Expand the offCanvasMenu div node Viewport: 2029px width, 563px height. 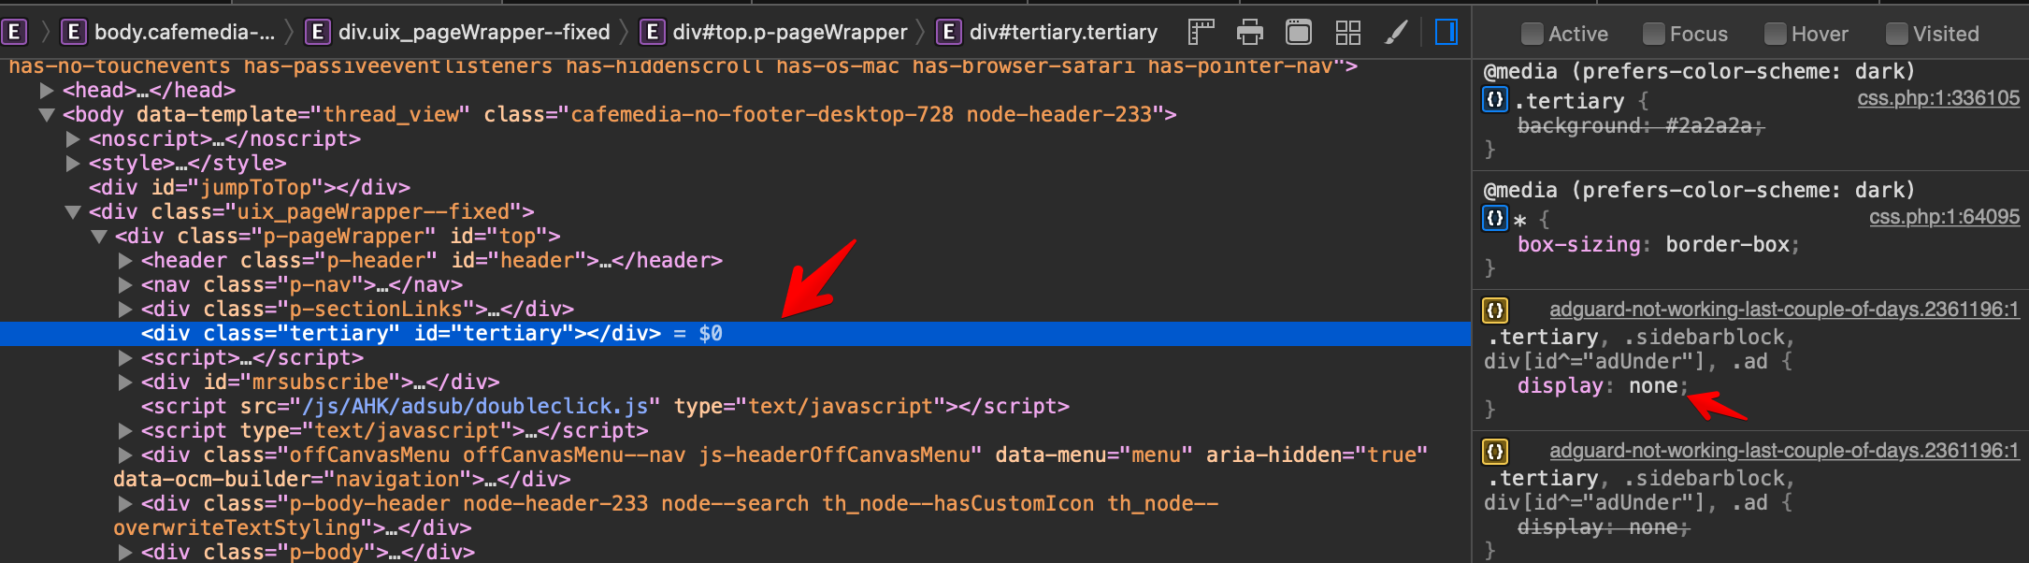[125, 455]
